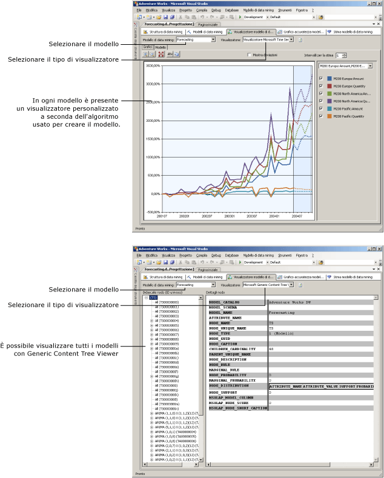Click Open folder icon in tree viewer window toolbar
The height and width of the screenshot is (478, 384).
click(159, 262)
